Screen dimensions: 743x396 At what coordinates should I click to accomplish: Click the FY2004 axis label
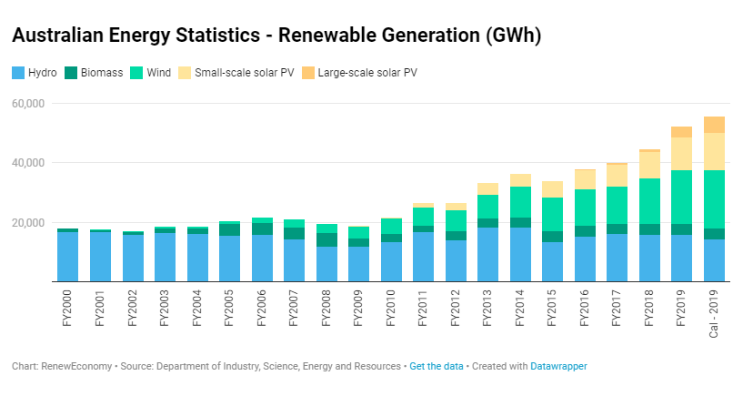tap(196, 309)
